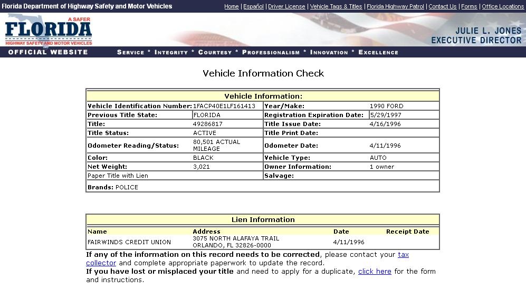Click the Fairwinds Credit Union lien name
Image resolution: width=526 pixels, height=289 pixels.
click(x=129, y=242)
